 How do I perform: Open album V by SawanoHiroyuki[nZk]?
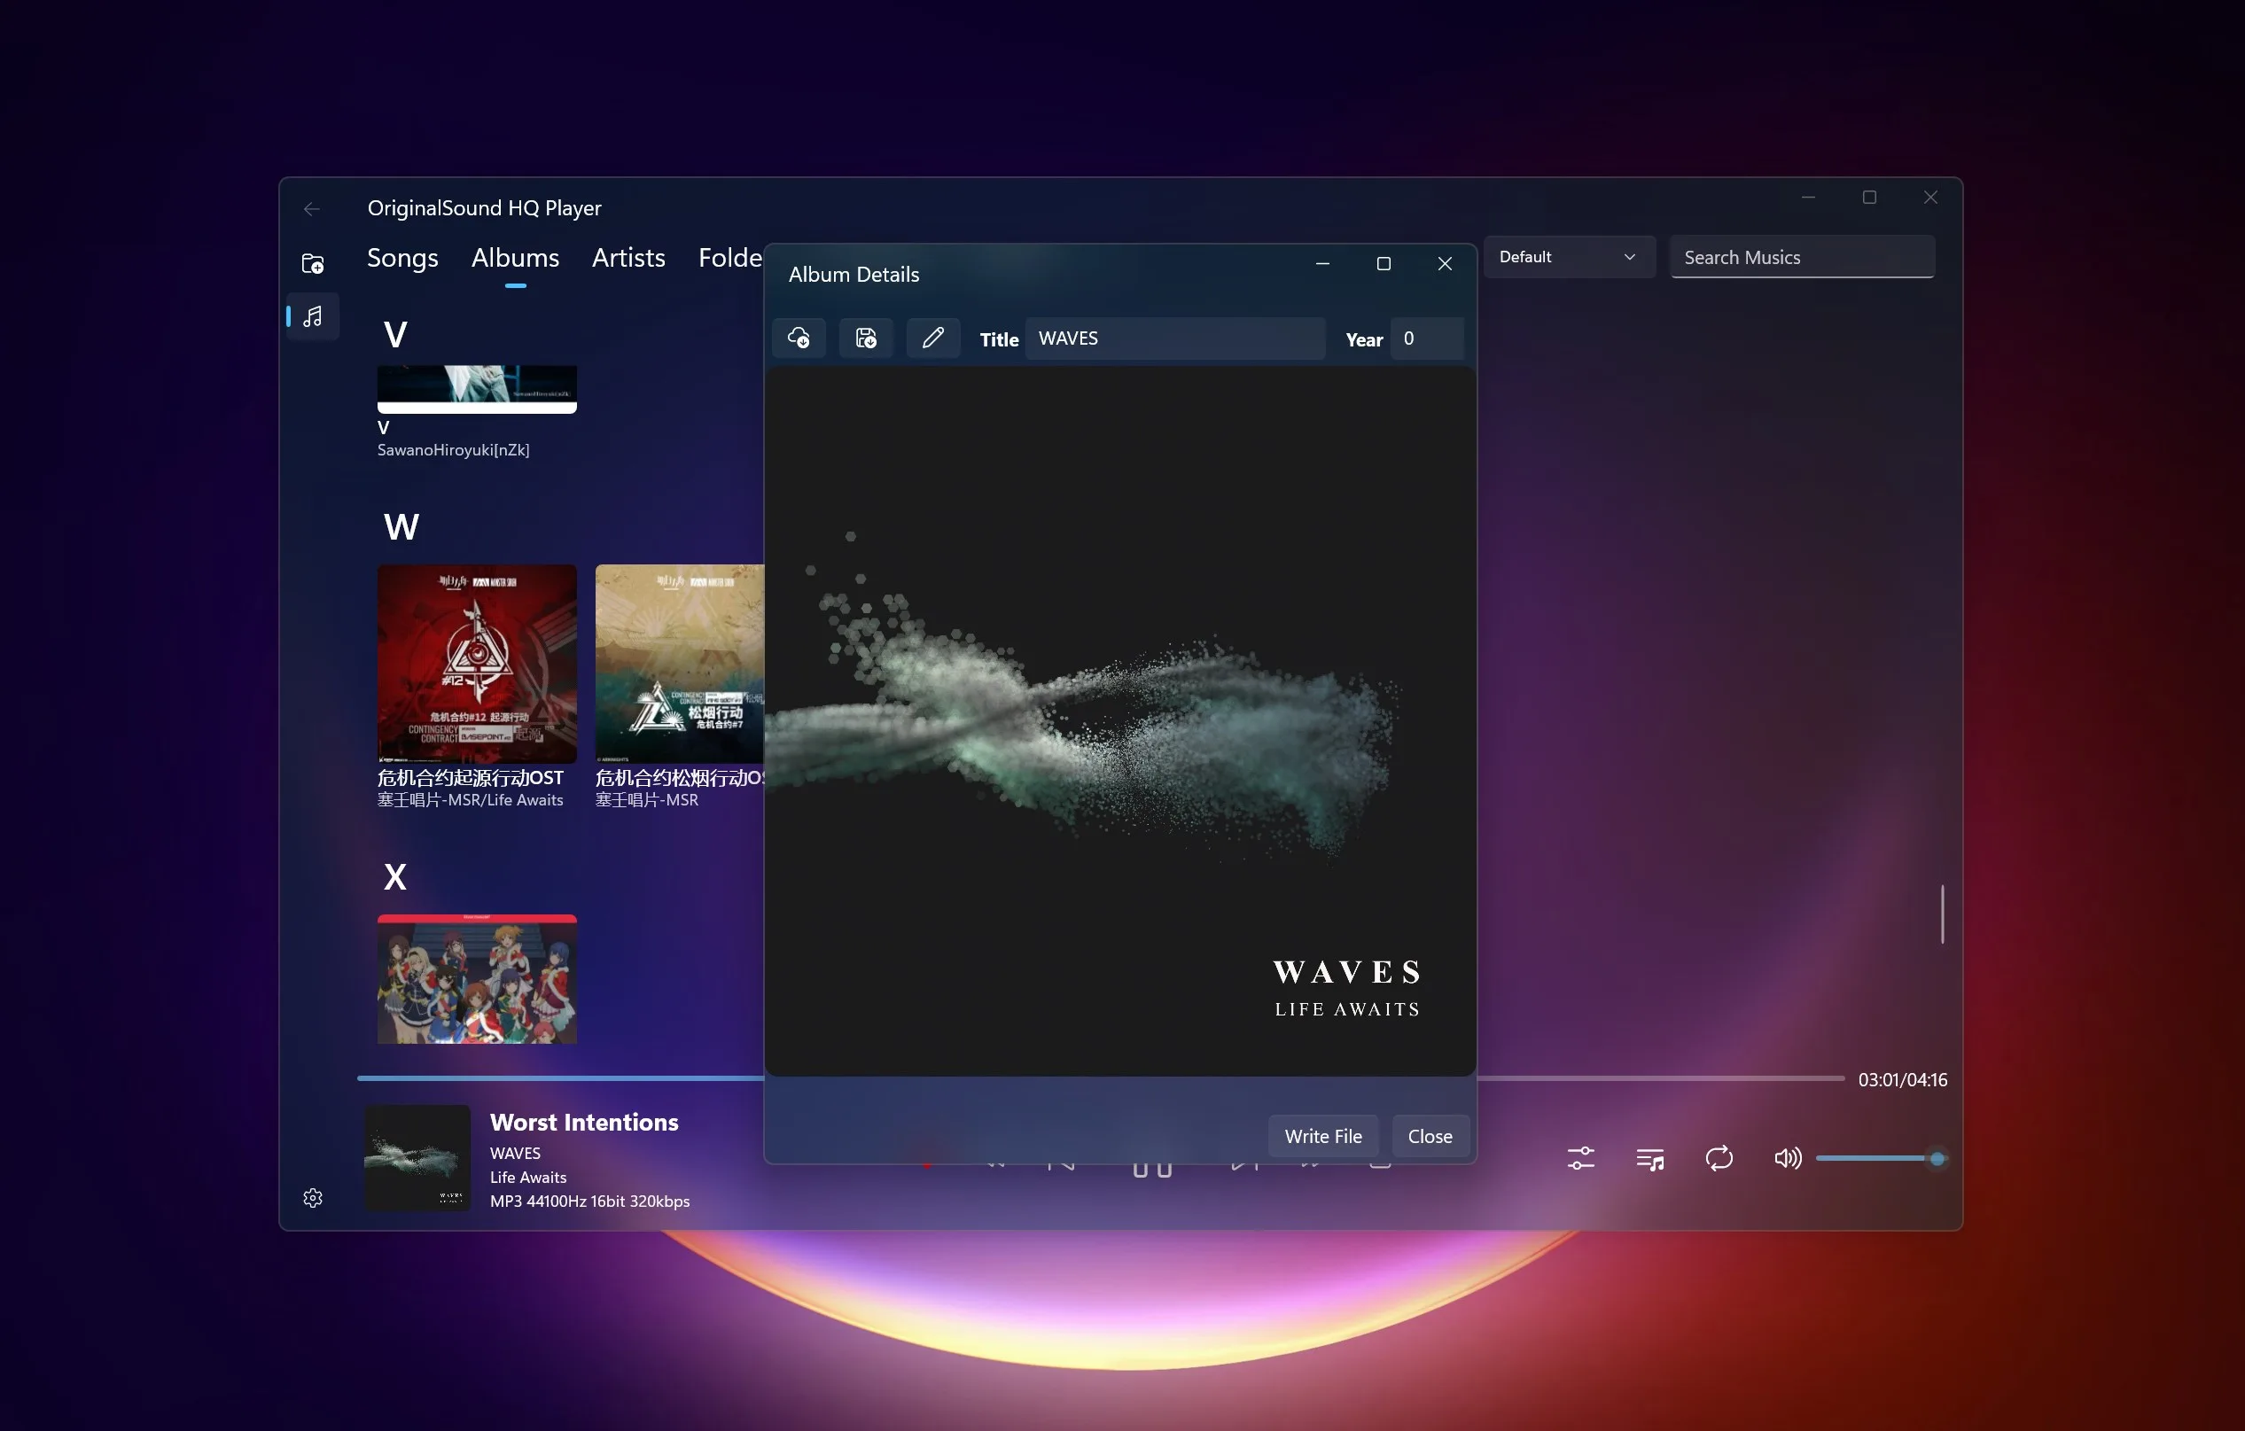478,390
